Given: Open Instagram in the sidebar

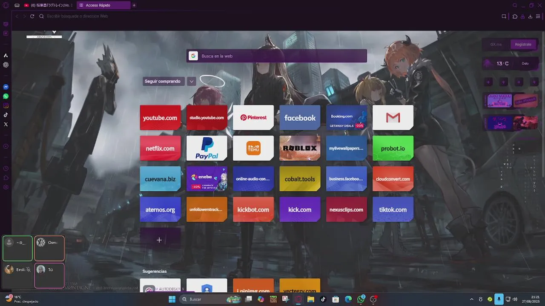Looking at the screenshot, I should [x=6, y=106].
